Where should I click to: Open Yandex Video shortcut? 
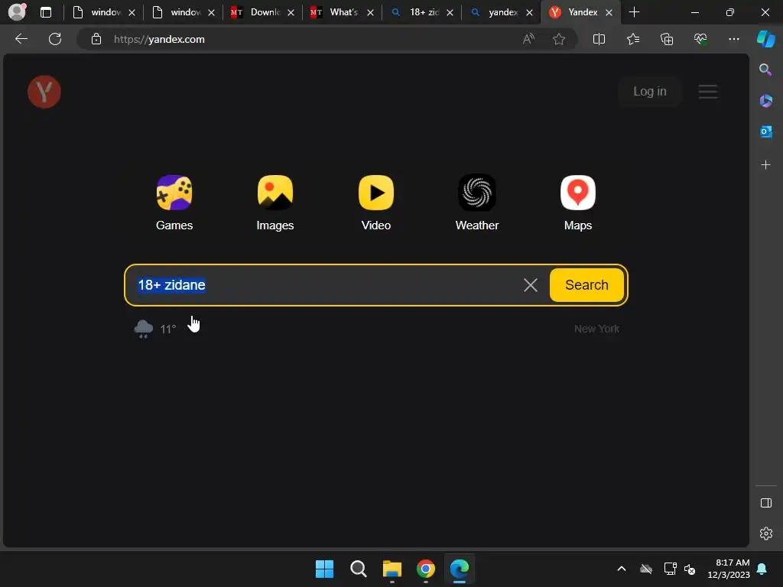click(x=375, y=203)
